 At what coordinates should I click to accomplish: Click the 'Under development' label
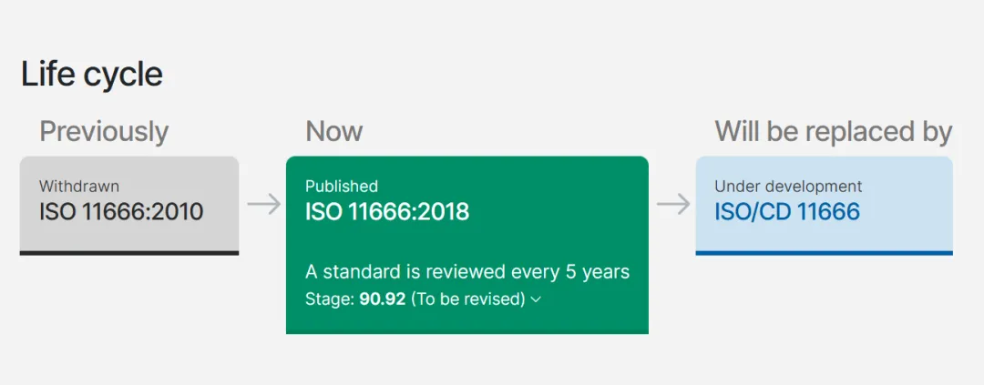tap(788, 187)
